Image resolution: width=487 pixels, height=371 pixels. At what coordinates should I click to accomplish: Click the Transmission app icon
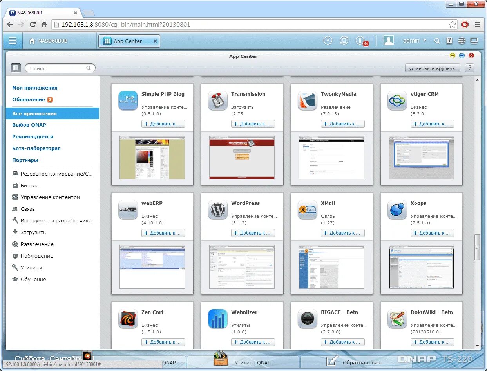(218, 101)
